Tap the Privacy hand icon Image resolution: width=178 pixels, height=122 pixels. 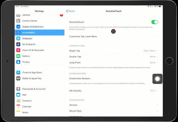point(18,62)
